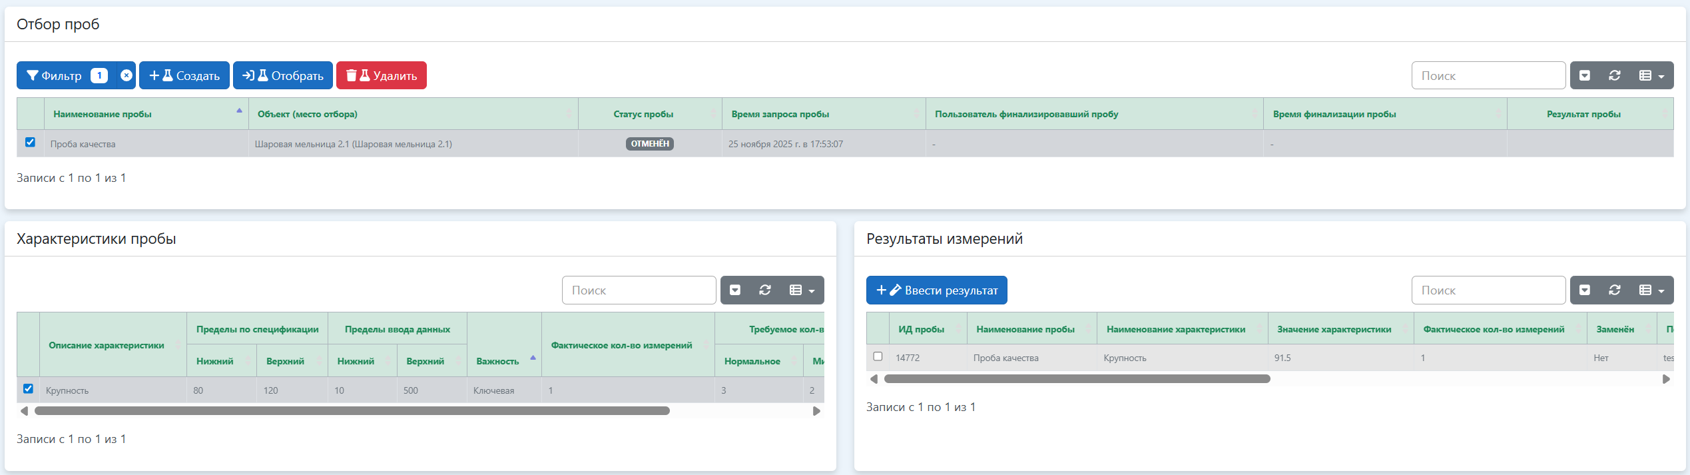Refresh the sample selection table
The width and height of the screenshot is (1690, 475).
point(1615,75)
